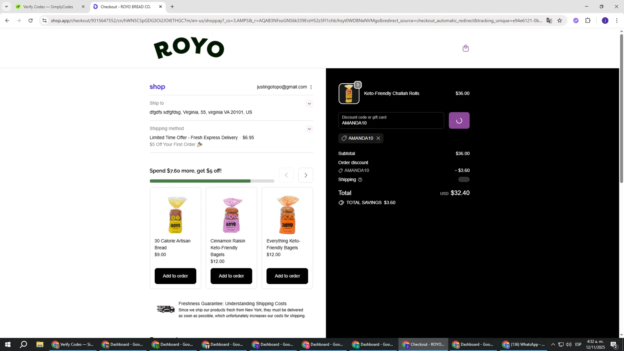
Task: Close the Checkout ROYO tab
Action: tap(161, 7)
